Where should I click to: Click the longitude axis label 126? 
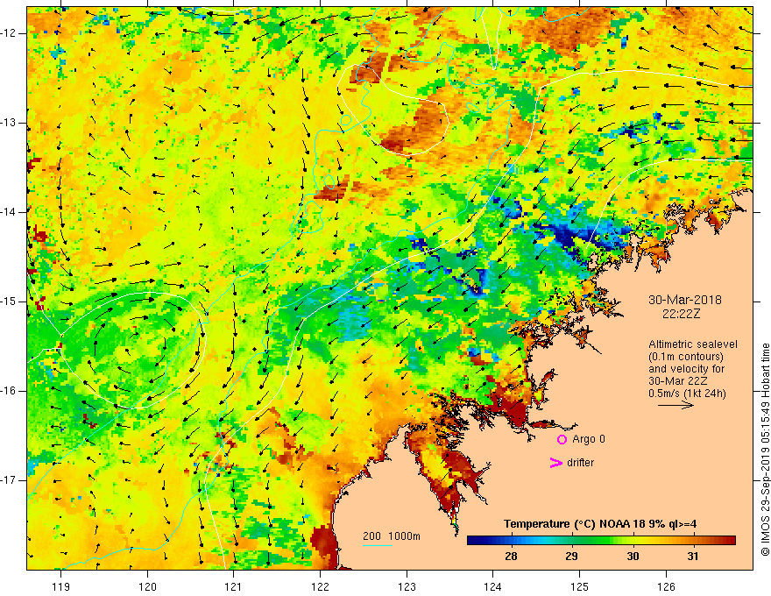(666, 586)
